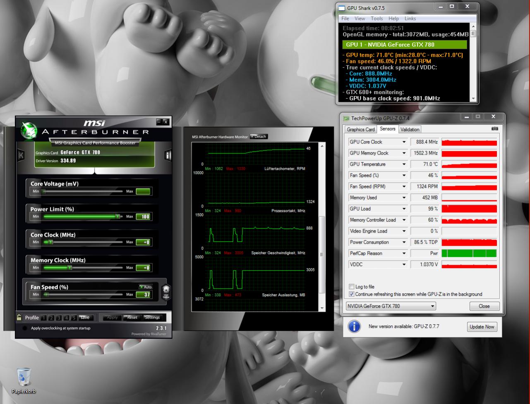Click the Afterburner 'i' information side button

pos(168,155)
